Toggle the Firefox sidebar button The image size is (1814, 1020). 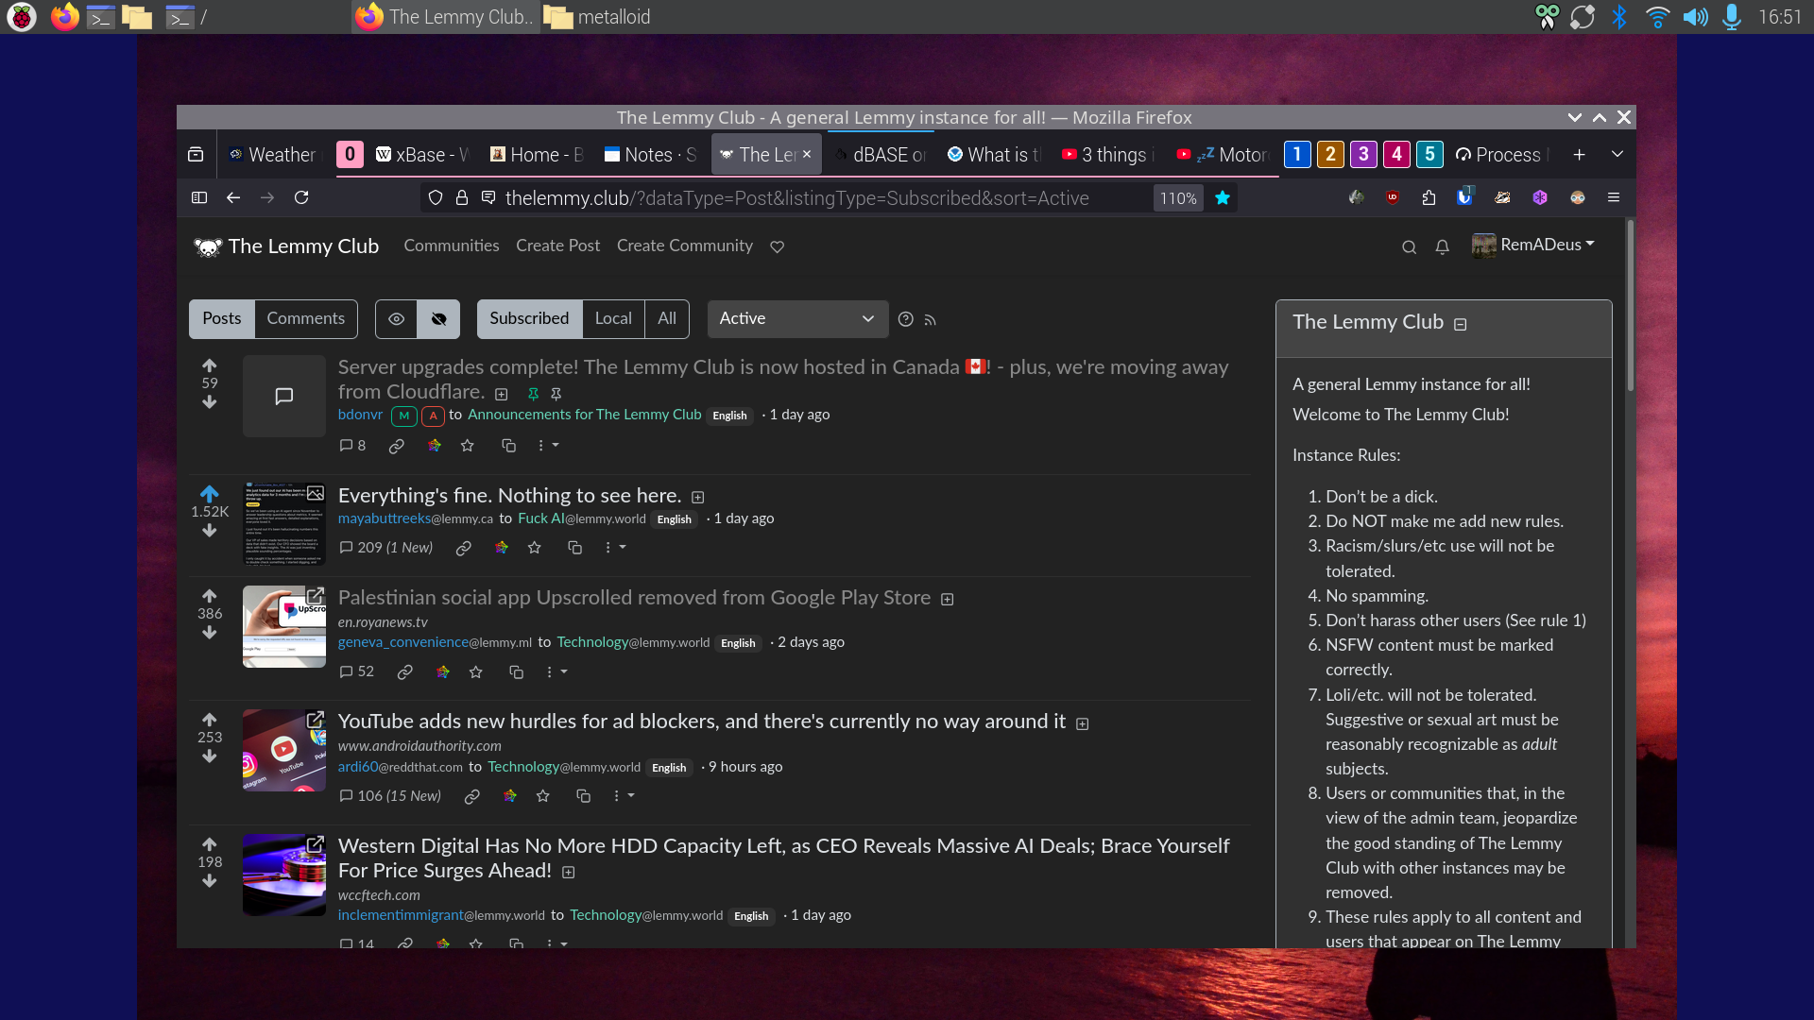click(199, 197)
